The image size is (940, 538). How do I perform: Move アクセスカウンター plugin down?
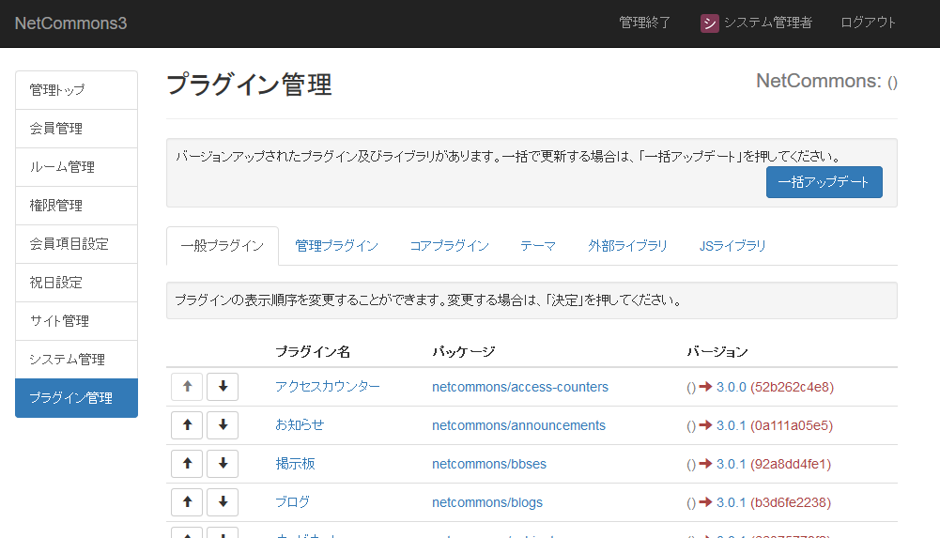[x=223, y=387]
